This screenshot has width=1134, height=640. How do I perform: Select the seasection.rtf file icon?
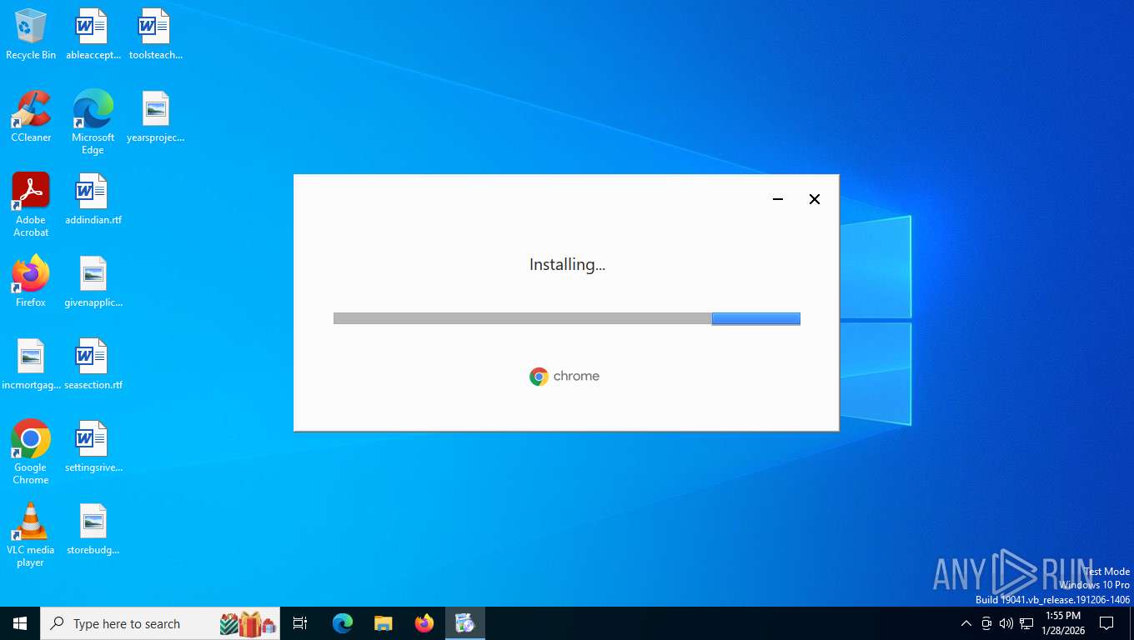tap(93, 364)
